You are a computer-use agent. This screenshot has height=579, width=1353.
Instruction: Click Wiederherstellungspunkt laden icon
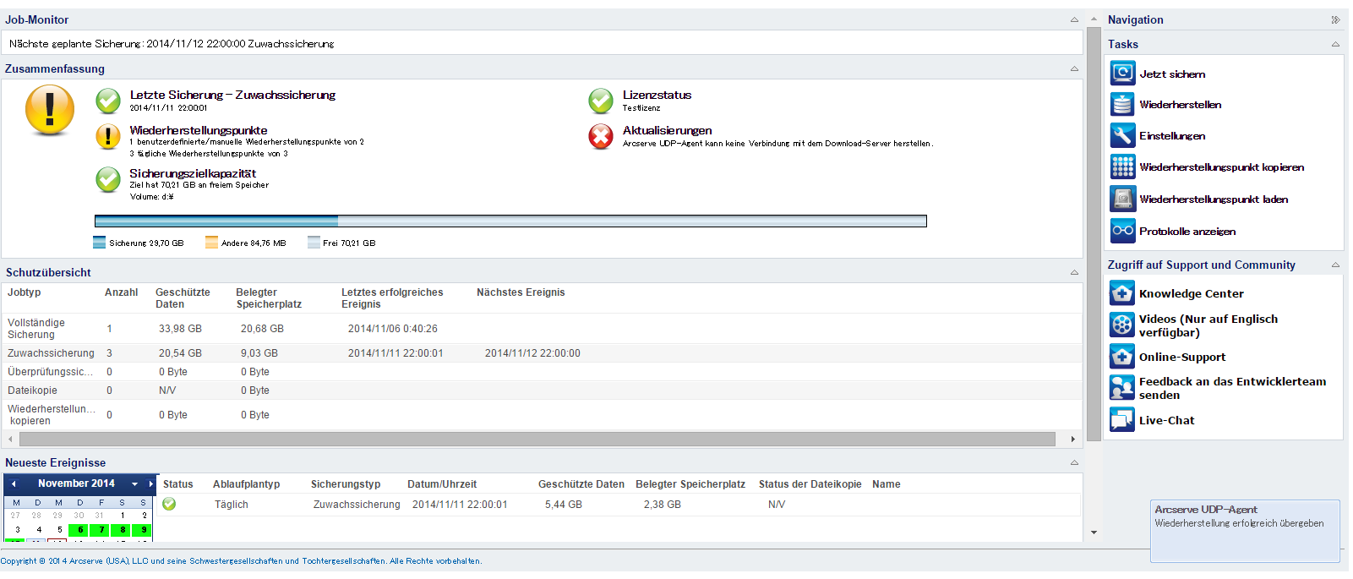pyautogui.click(x=1122, y=199)
